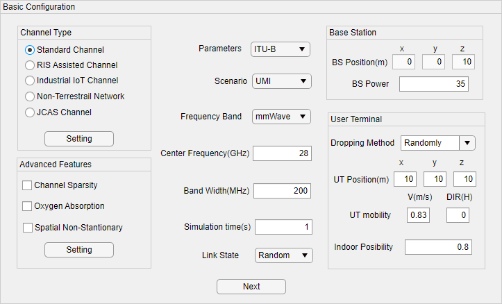Click the Next button
Viewport: 502px width, 304px height.
(x=251, y=287)
